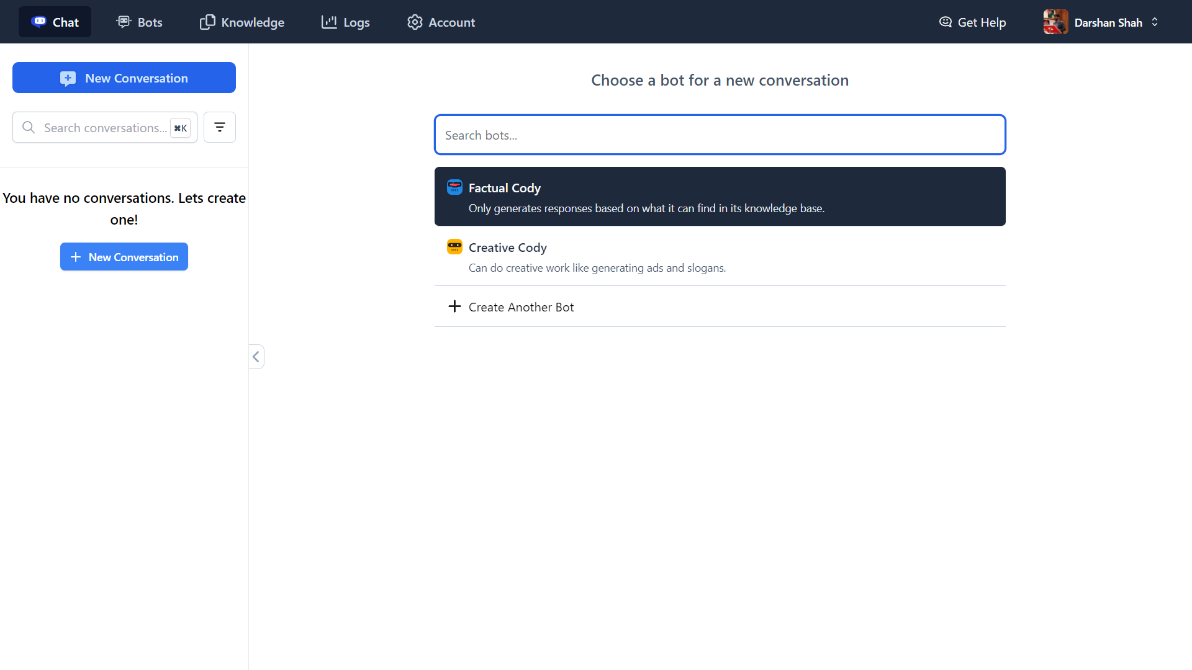The height and width of the screenshot is (670, 1192).
Task: Click the Get Help chat icon
Action: [x=945, y=22]
